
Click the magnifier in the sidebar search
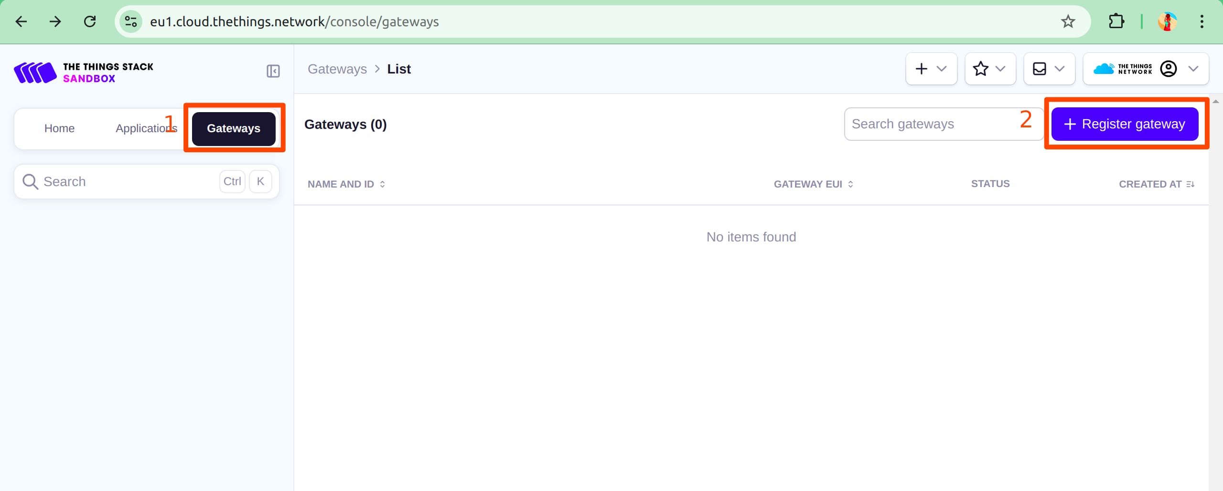click(x=30, y=181)
